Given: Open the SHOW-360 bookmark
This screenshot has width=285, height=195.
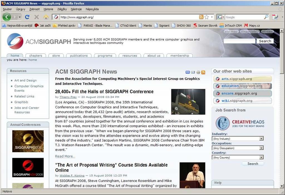Looking at the screenshot, I should tap(181, 26).
